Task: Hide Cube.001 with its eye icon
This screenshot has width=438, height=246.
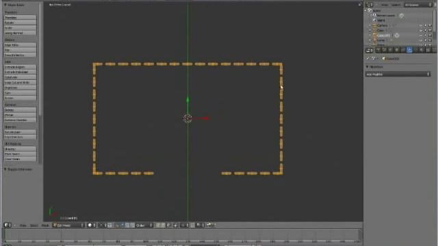Action: point(421,36)
